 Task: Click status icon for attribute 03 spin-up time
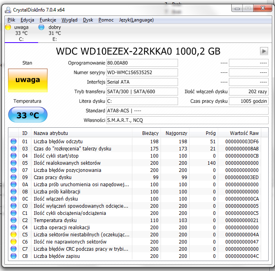click(14, 148)
